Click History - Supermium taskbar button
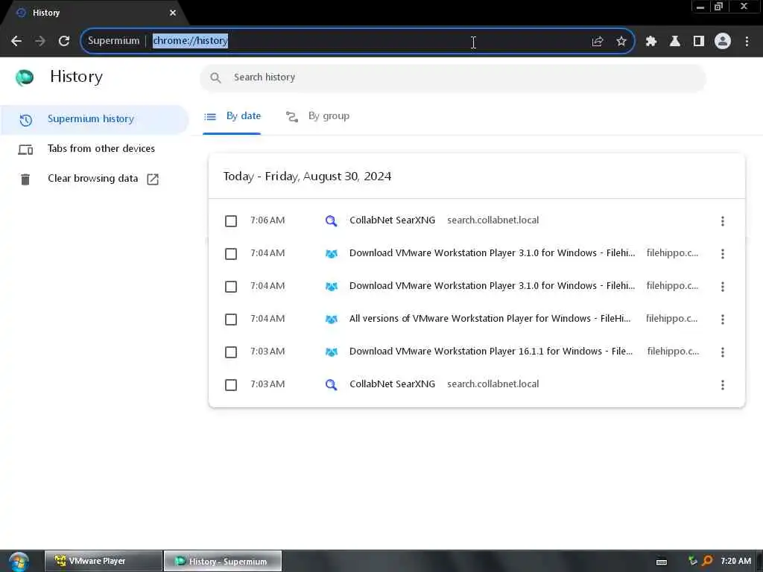This screenshot has height=572, width=763. point(222,562)
